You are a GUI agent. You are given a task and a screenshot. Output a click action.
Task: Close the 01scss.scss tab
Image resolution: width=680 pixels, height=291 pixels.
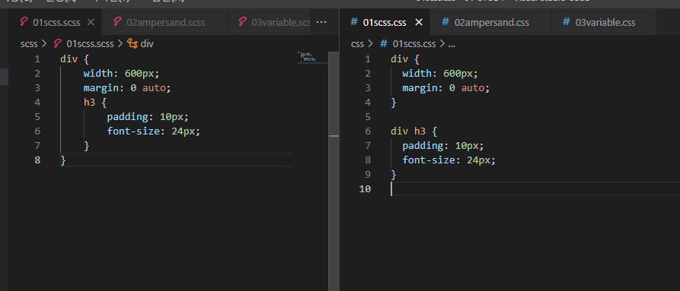(91, 23)
